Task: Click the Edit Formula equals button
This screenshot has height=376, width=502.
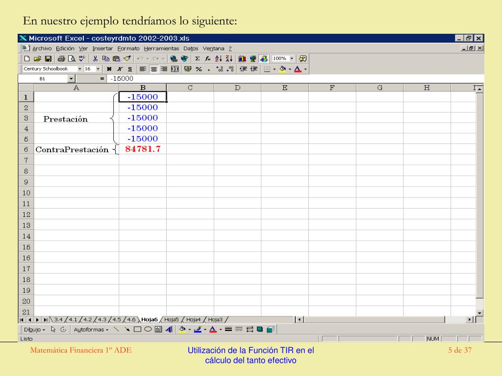Action: click(102, 79)
